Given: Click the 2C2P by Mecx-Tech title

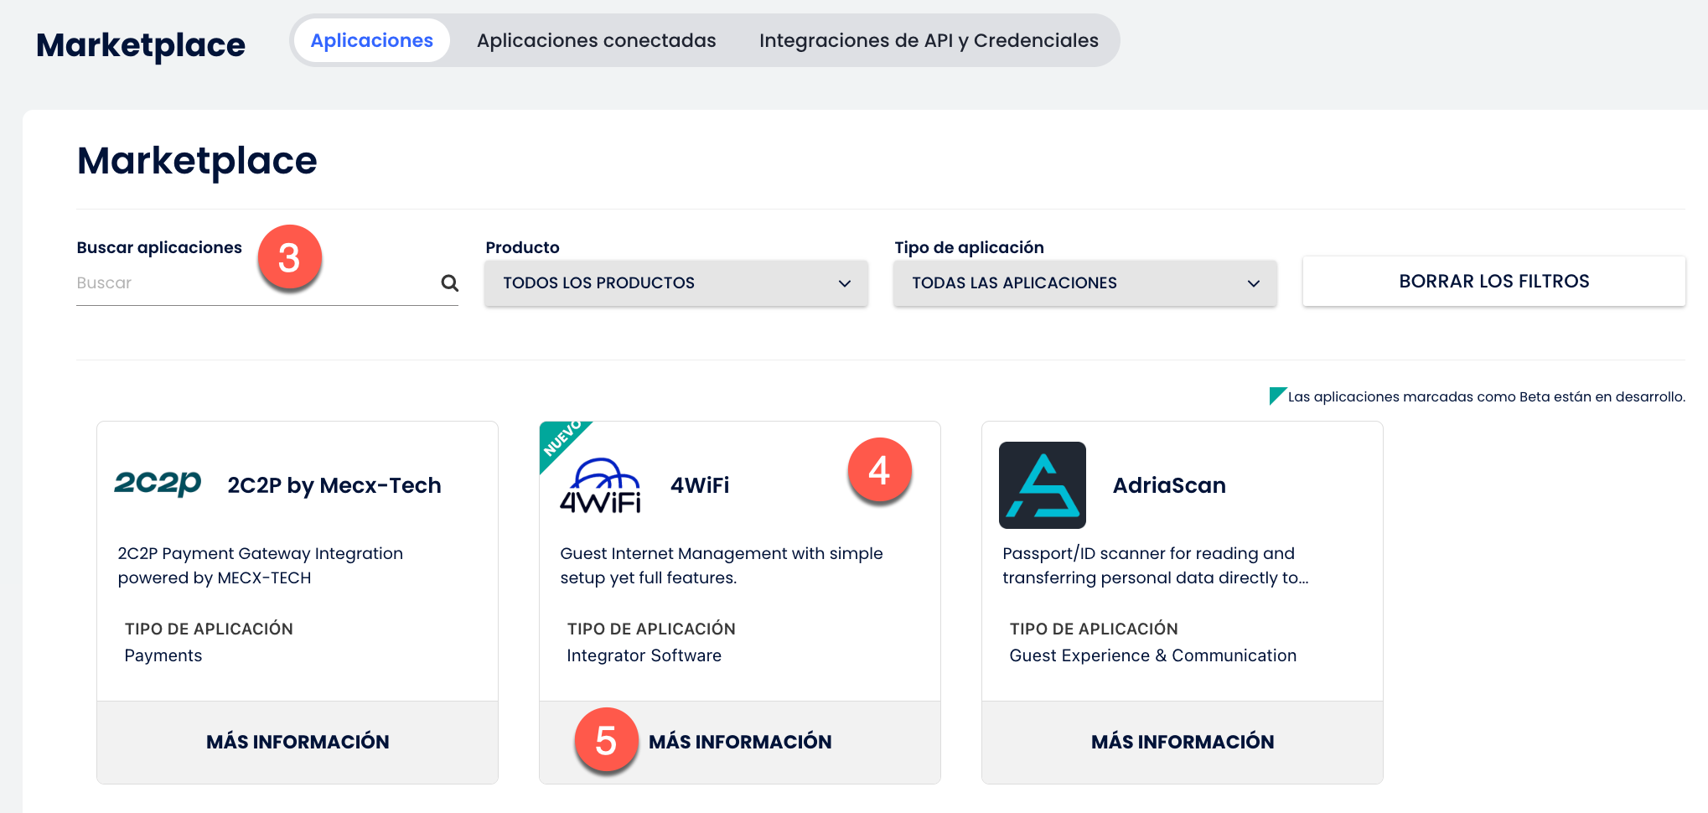Looking at the screenshot, I should point(334,485).
